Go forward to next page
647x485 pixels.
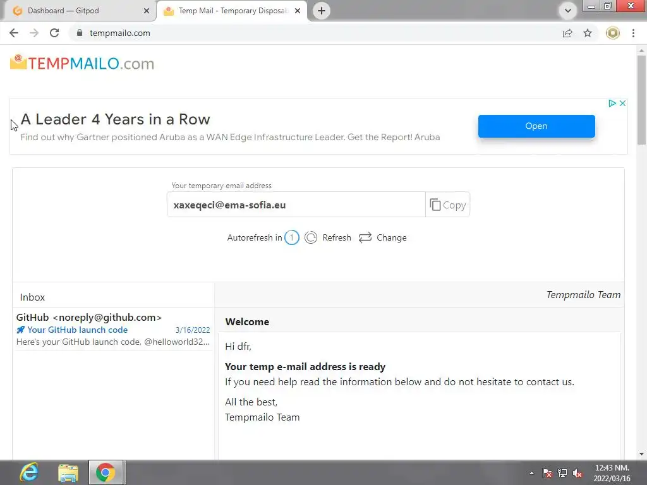tap(34, 33)
